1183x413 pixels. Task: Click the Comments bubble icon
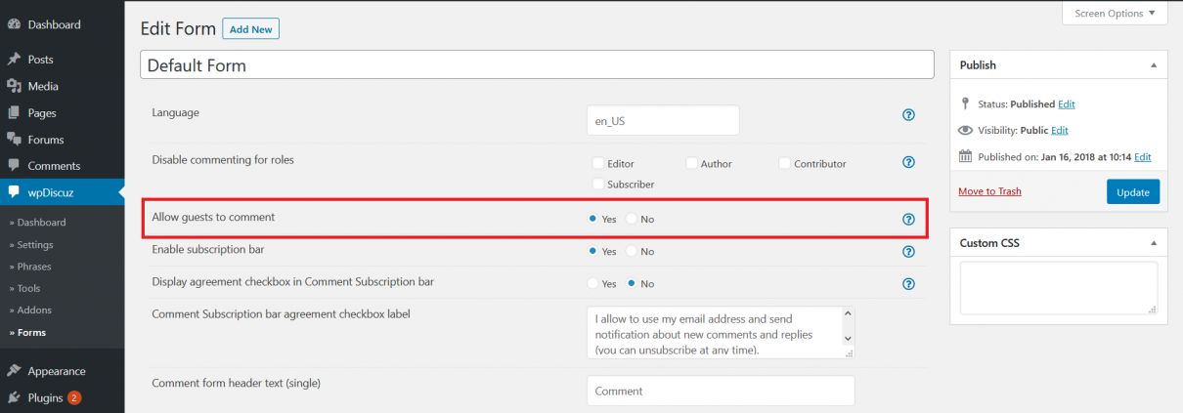pyautogui.click(x=14, y=166)
